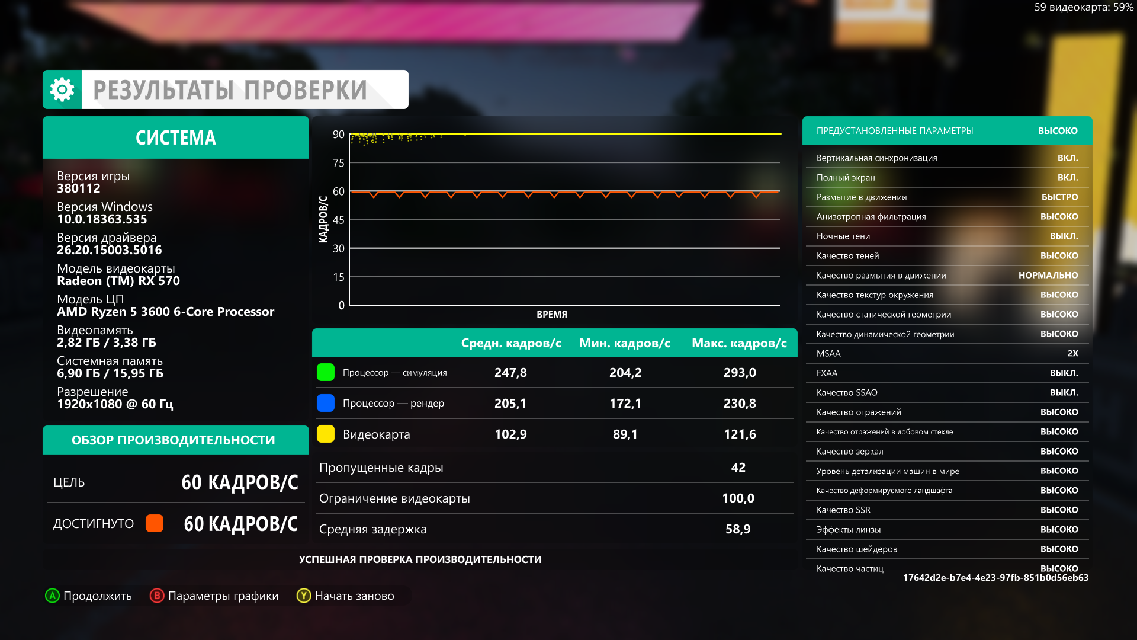
Task: Click the orange achieved FPS indicator
Action: (155, 523)
